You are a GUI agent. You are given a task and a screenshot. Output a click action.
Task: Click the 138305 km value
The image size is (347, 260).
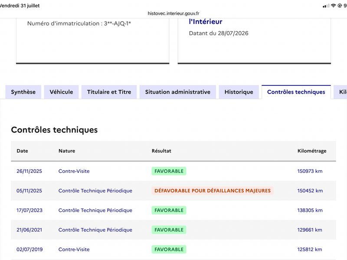click(310, 210)
